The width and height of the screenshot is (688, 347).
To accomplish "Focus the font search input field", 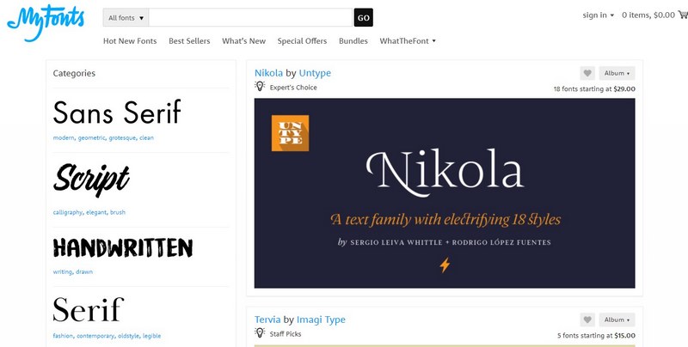I will click(250, 17).
